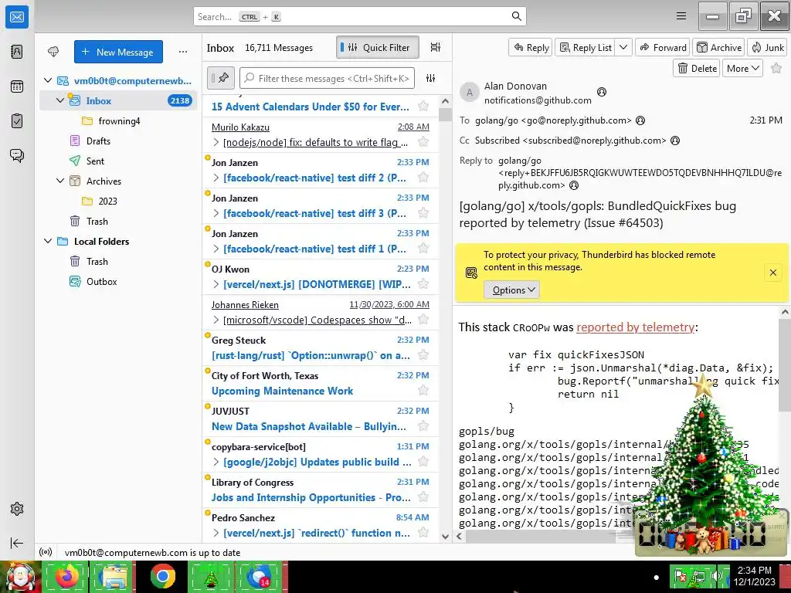Collapse the vm0b0t@computernewb account
This screenshot has width=791, height=593.
point(48,80)
